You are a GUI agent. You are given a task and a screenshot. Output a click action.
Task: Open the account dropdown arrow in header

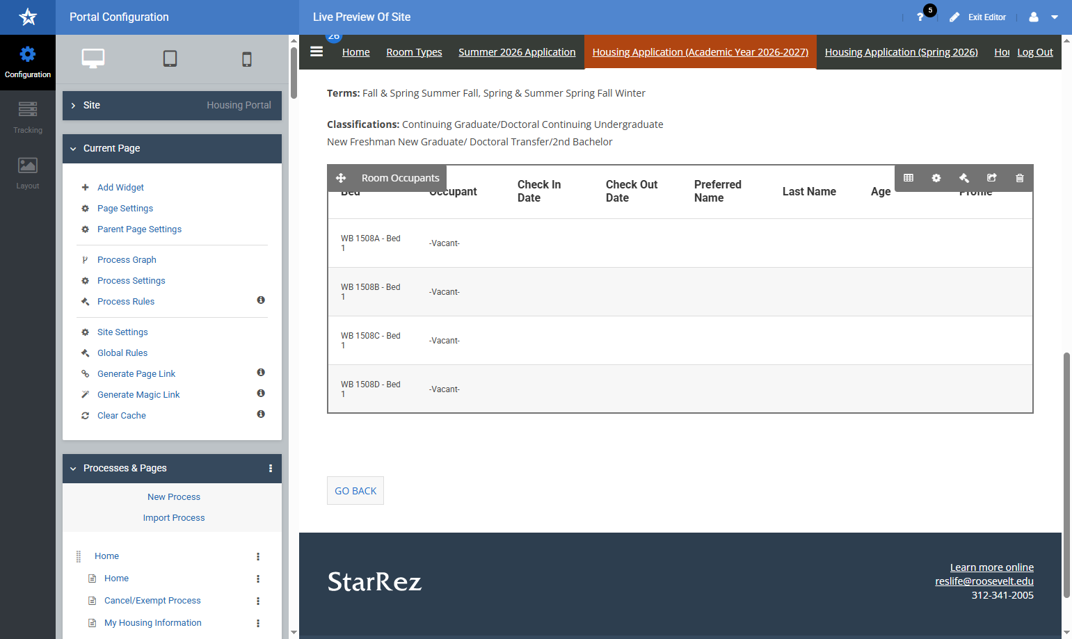coord(1055,17)
